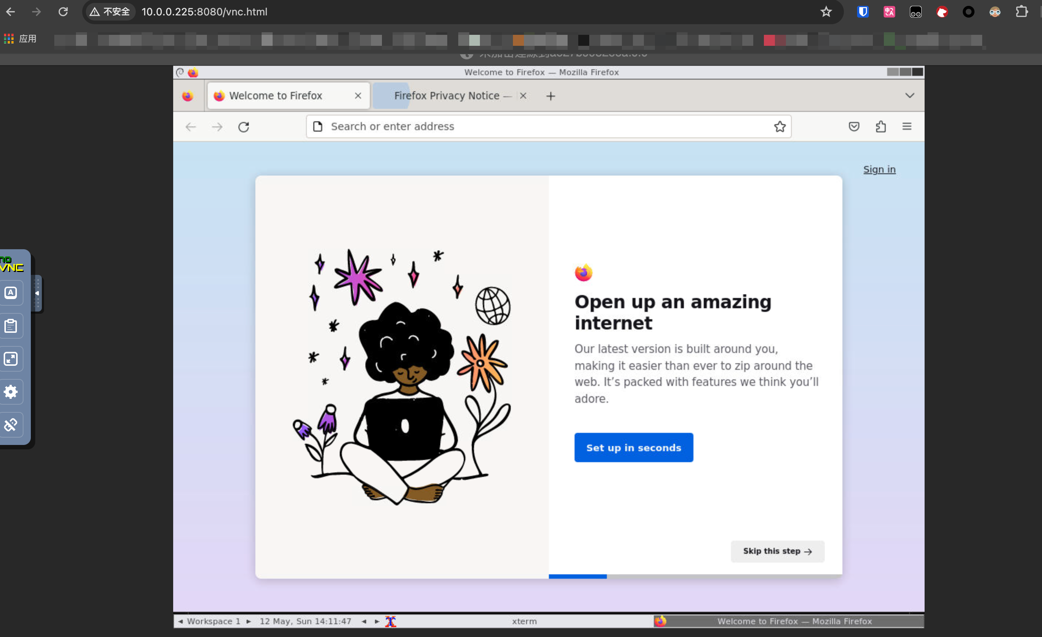1042x637 pixels.
Task: Click the red bird extension icon
Action: point(942,12)
